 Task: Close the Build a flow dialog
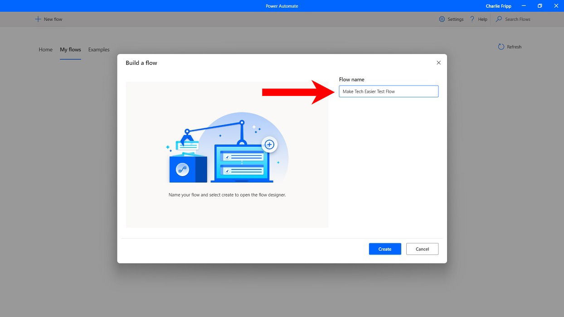[x=438, y=62]
